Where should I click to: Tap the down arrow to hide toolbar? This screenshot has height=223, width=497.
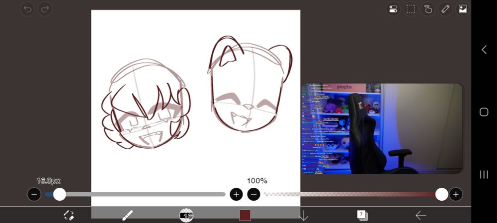[304, 216]
